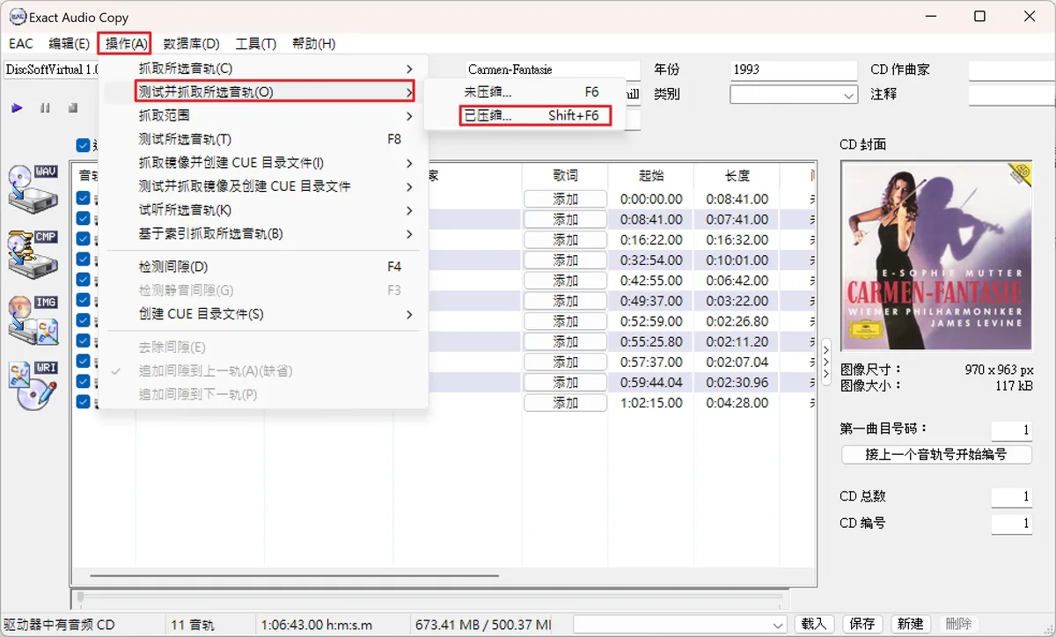Screen dimensions: 1056x637
Task: Click the 第一曲目号码 number field
Action: point(1011,430)
